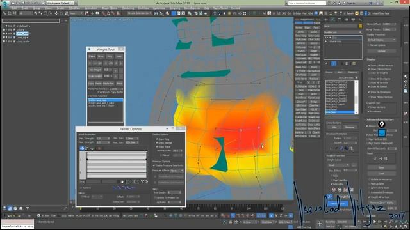The width and height of the screenshot is (410, 230).
Task: Click the Tree Depth slider in Painter Options
Action: pos(174,192)
